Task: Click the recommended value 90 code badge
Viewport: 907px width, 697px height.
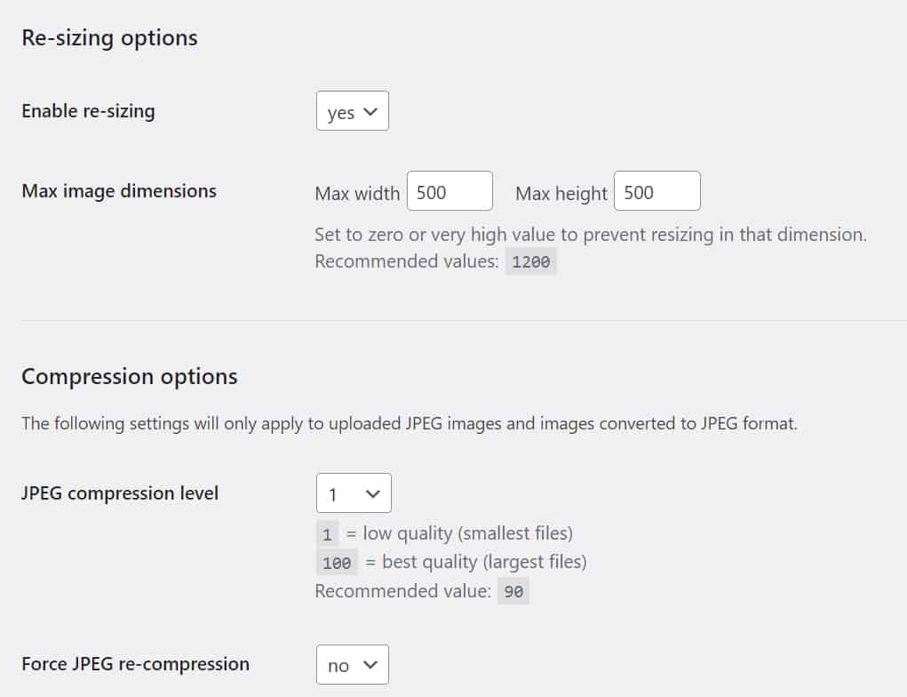Action: (x=513, y=591)
